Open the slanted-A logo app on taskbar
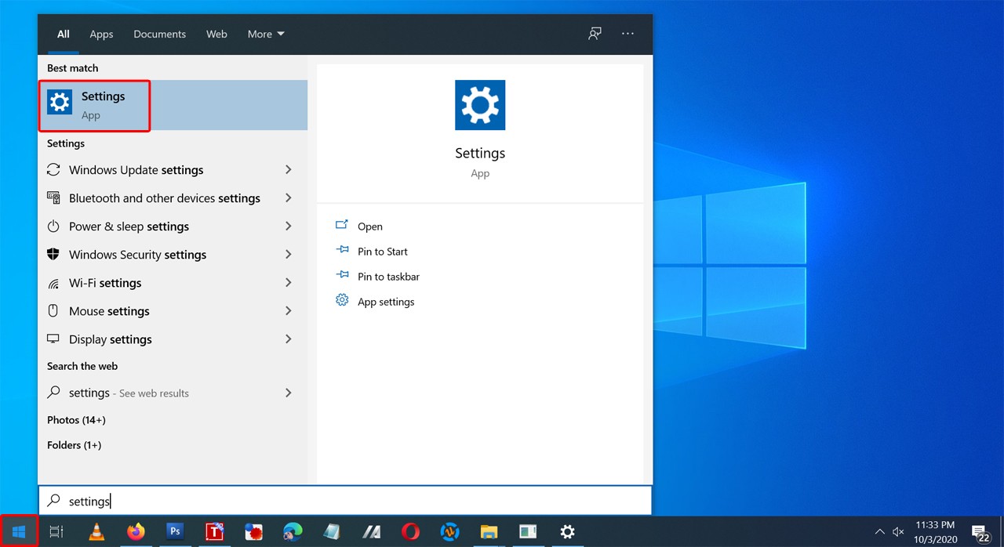1004x547 pixels. click(x=371, y=532)
